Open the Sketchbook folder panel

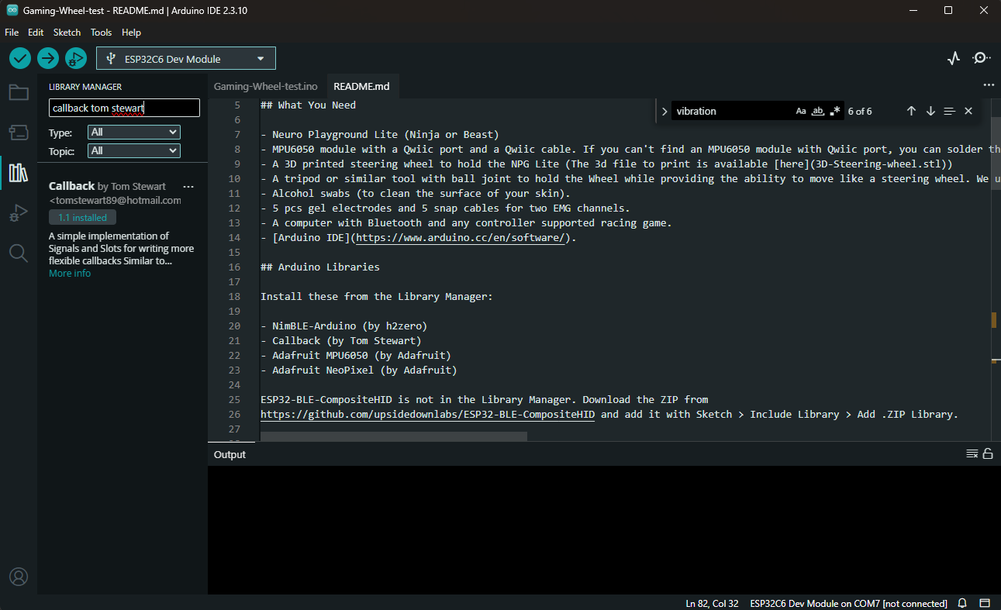point(19,93)
